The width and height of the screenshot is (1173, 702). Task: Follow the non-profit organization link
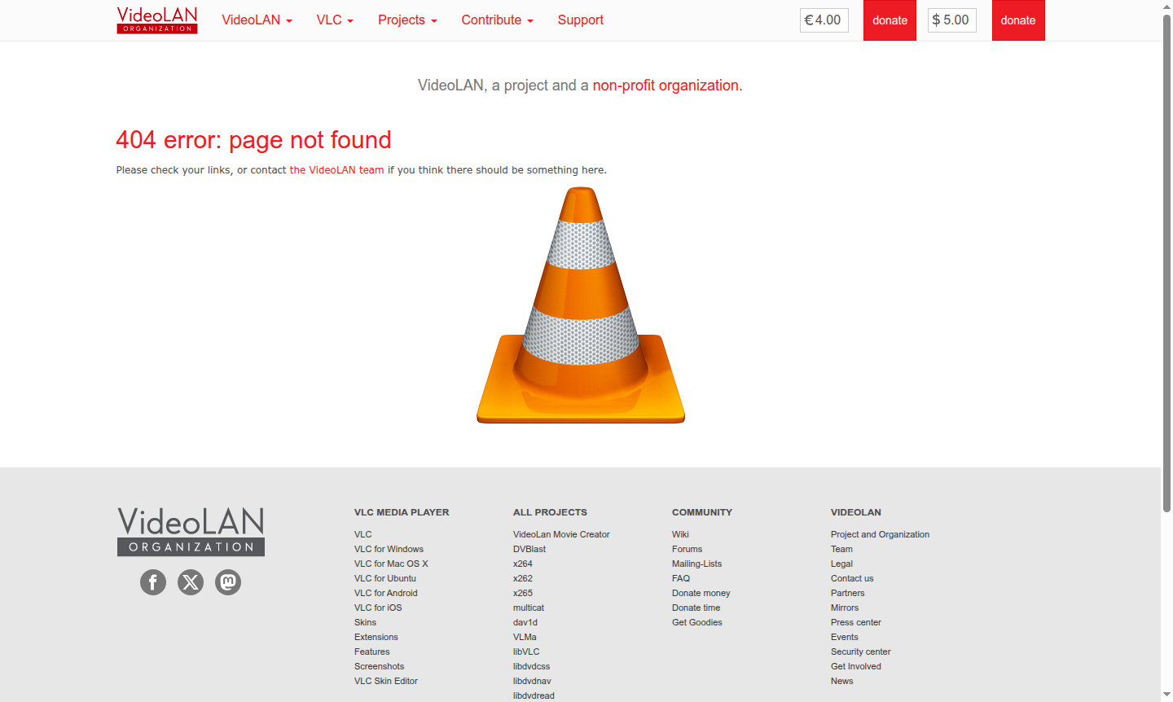point(666,86)
